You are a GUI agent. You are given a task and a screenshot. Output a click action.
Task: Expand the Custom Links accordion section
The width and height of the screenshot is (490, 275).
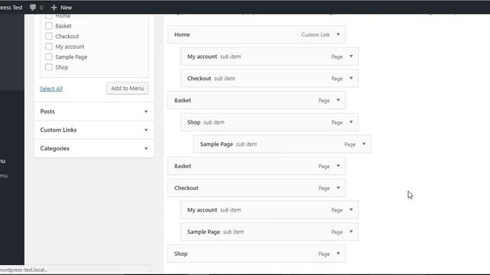[x=94, y=130]
